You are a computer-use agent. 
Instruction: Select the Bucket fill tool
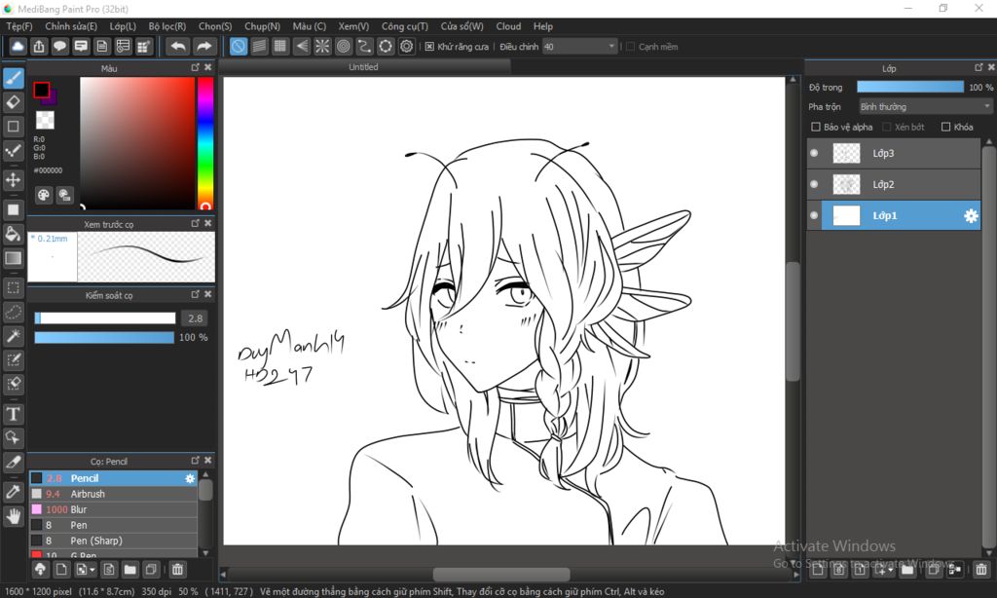pos(14,234)
